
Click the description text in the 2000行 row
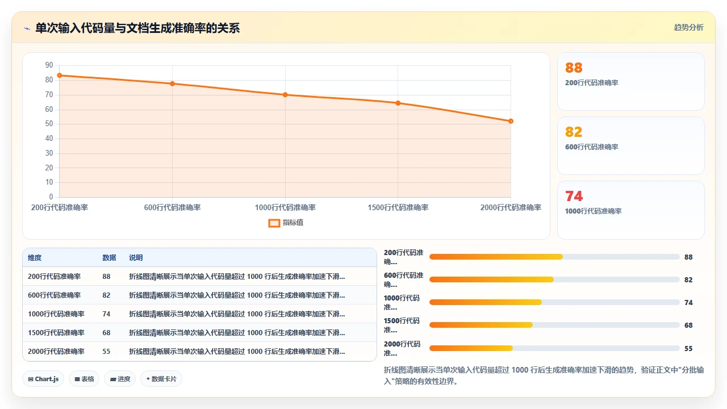pos(237,352)
